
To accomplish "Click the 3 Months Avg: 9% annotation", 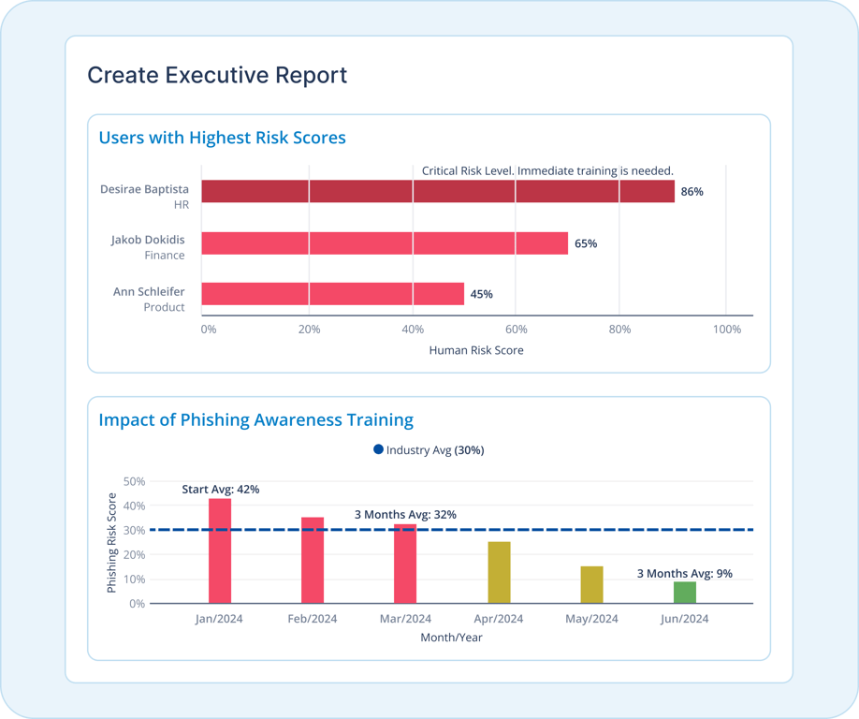I will (684, 574).
